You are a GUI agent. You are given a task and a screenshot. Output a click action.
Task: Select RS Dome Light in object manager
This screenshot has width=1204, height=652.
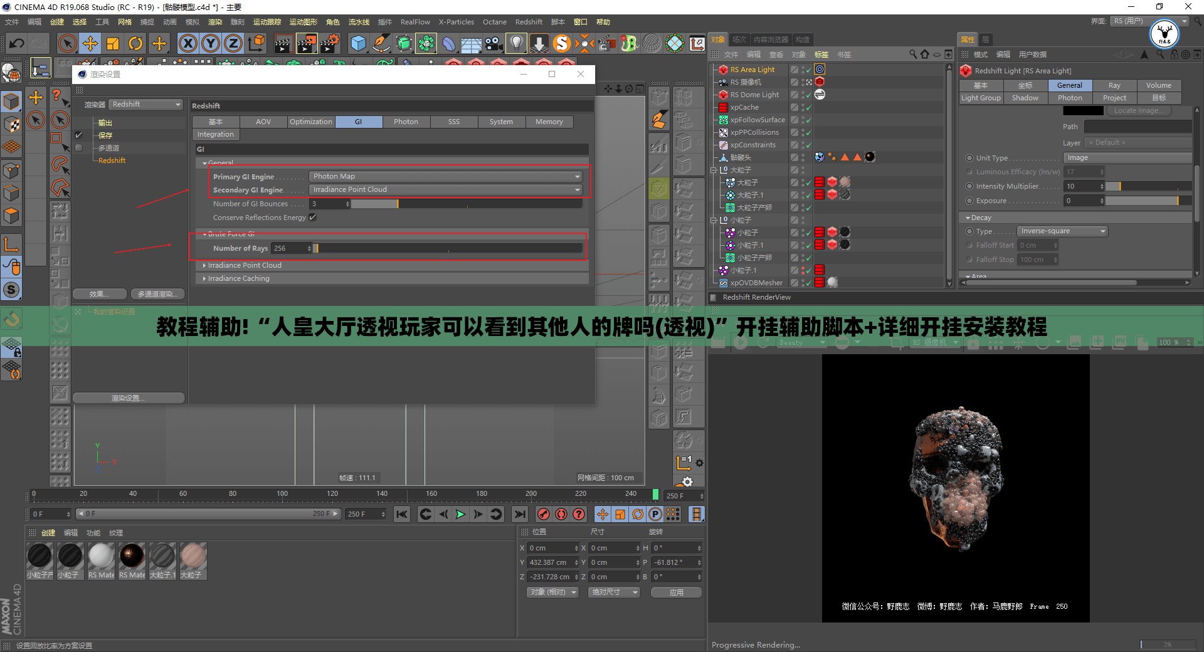pos(754,95)
